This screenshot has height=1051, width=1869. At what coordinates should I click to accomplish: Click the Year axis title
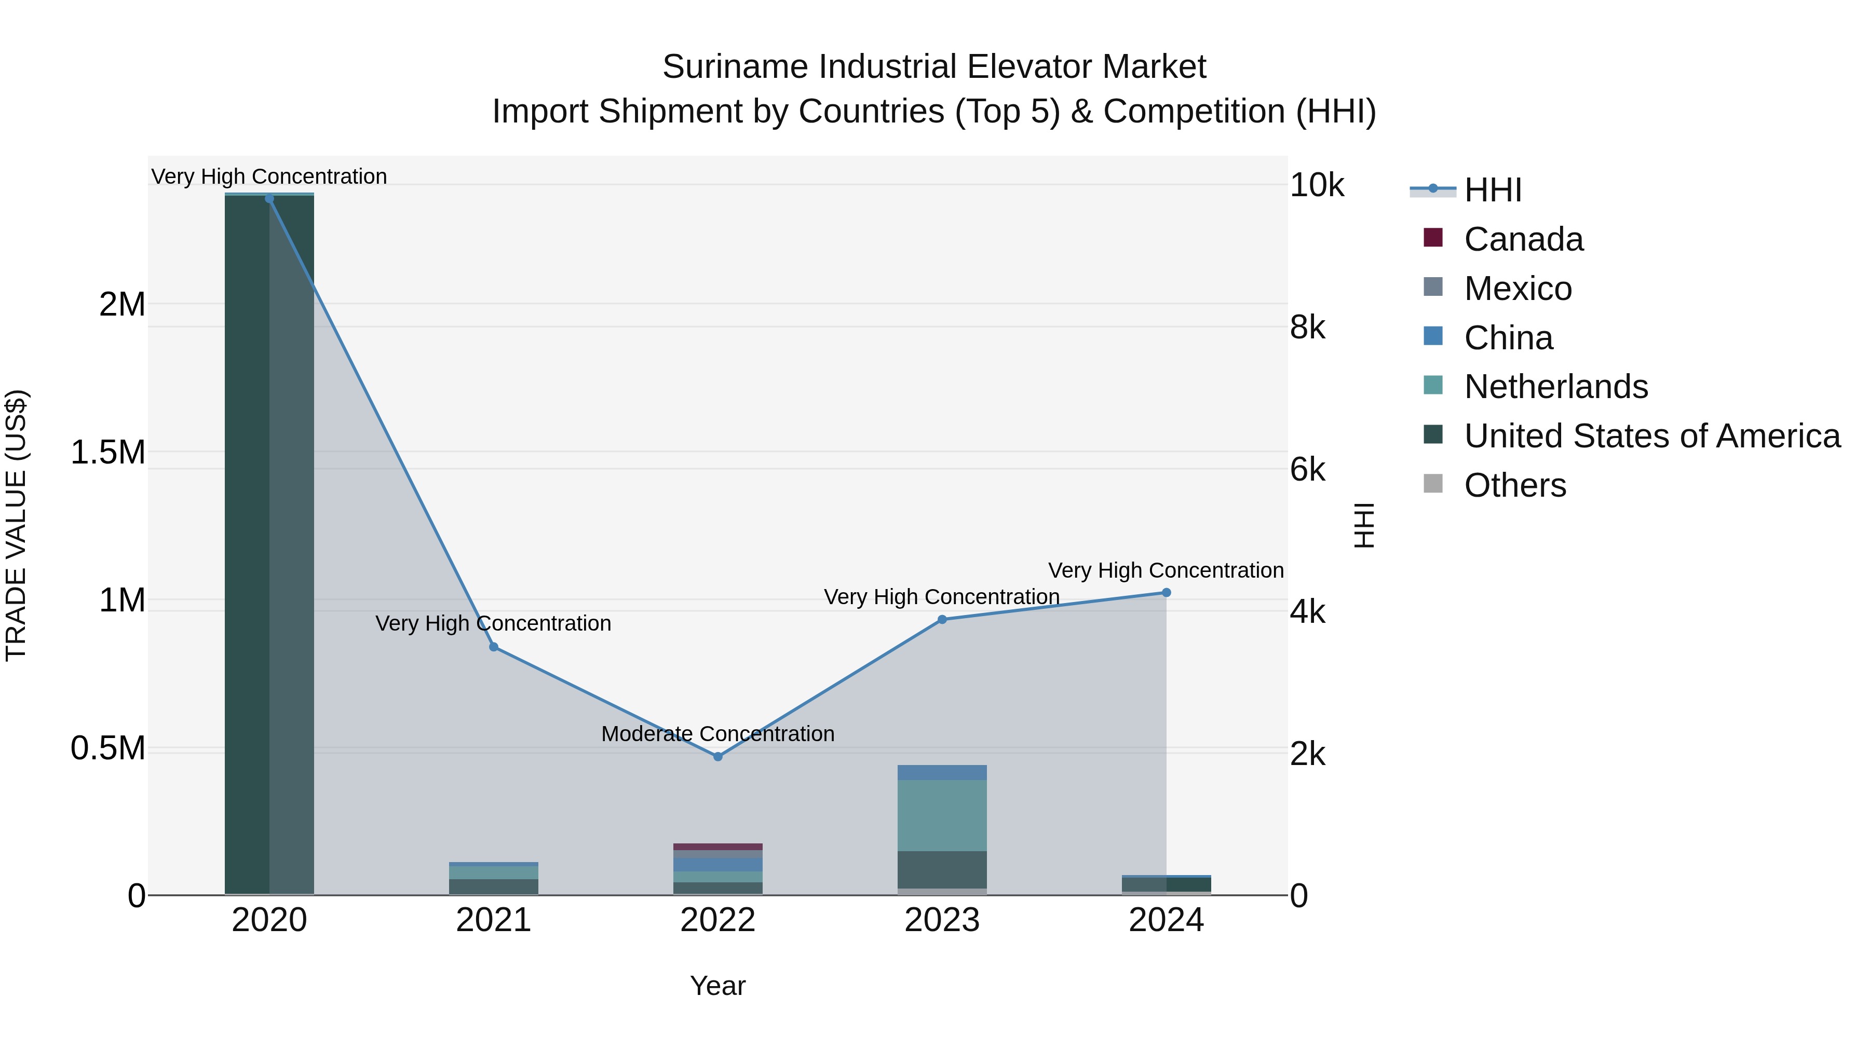click(717, 987)
